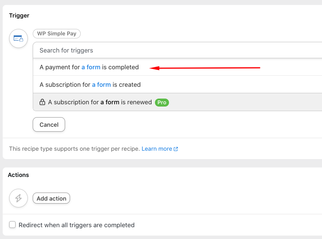Click "a form" link in payment trigger

91,67
